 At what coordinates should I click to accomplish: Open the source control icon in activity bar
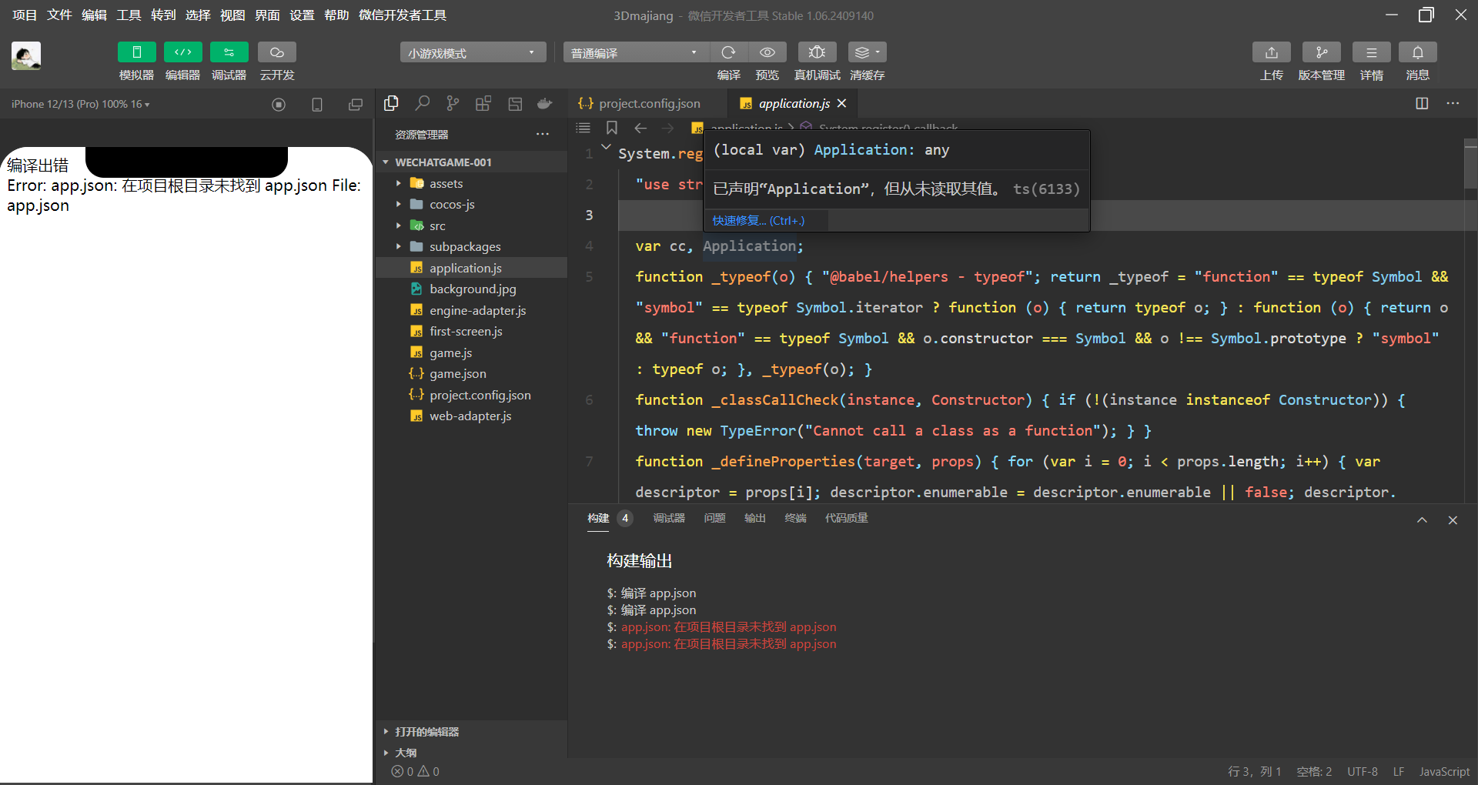453,103
